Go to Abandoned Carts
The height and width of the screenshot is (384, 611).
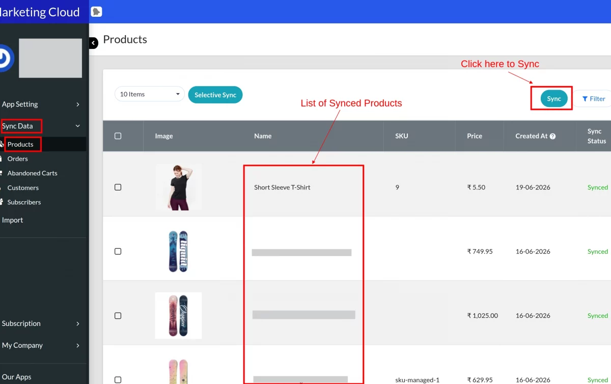(x=32, y=173)
